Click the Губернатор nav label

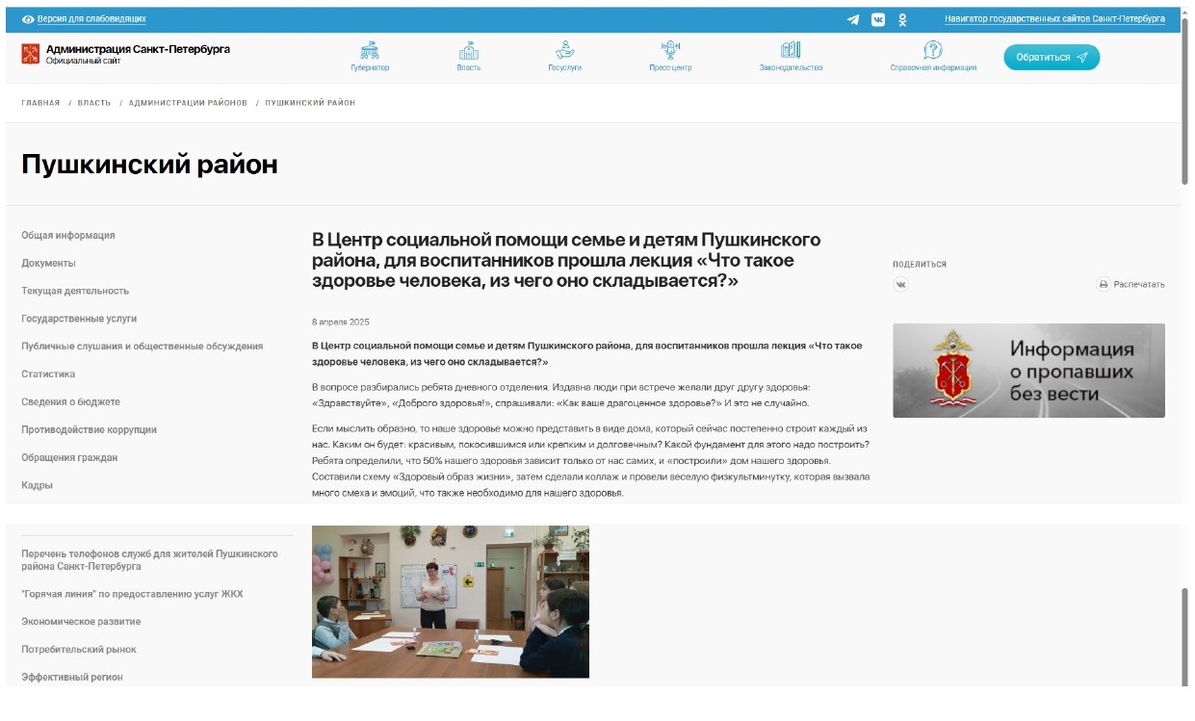coord(370,68)
